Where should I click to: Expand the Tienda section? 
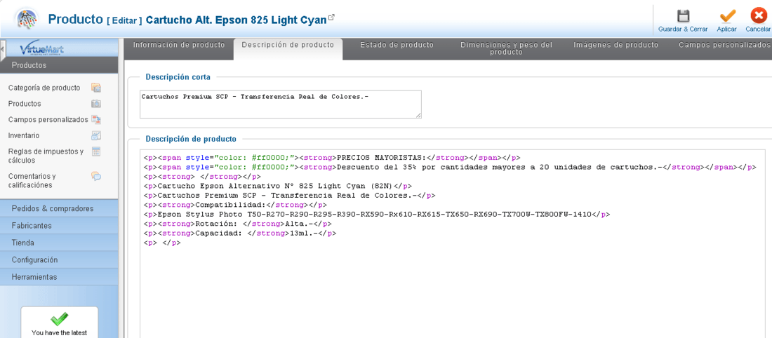click(59, 243)
